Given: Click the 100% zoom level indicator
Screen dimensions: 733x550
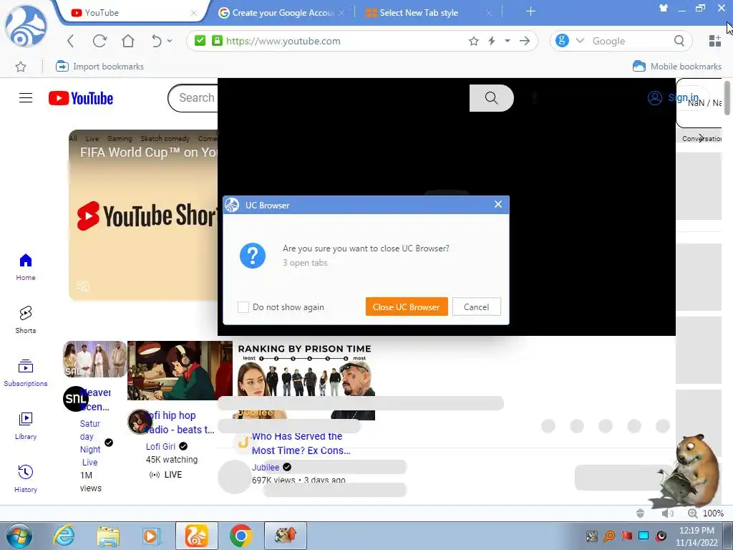Looking at the screenshot, I should (712, 513).
